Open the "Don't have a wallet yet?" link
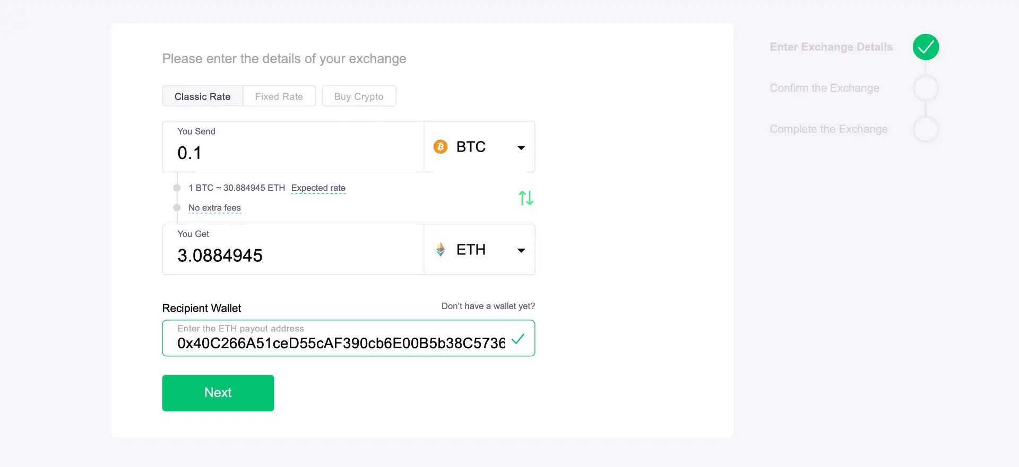 point(488,306)
